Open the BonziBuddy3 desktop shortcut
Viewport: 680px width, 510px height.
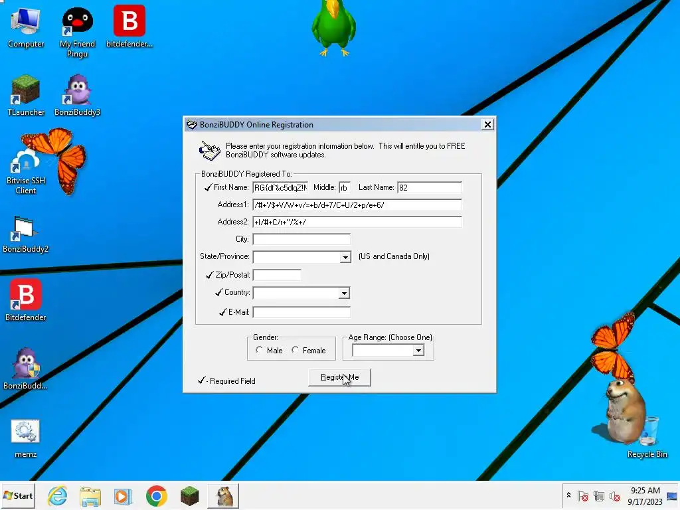(x=77, y=96)
